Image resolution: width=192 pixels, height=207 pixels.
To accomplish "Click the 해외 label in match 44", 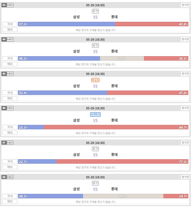I will click(x=10, y=64).
